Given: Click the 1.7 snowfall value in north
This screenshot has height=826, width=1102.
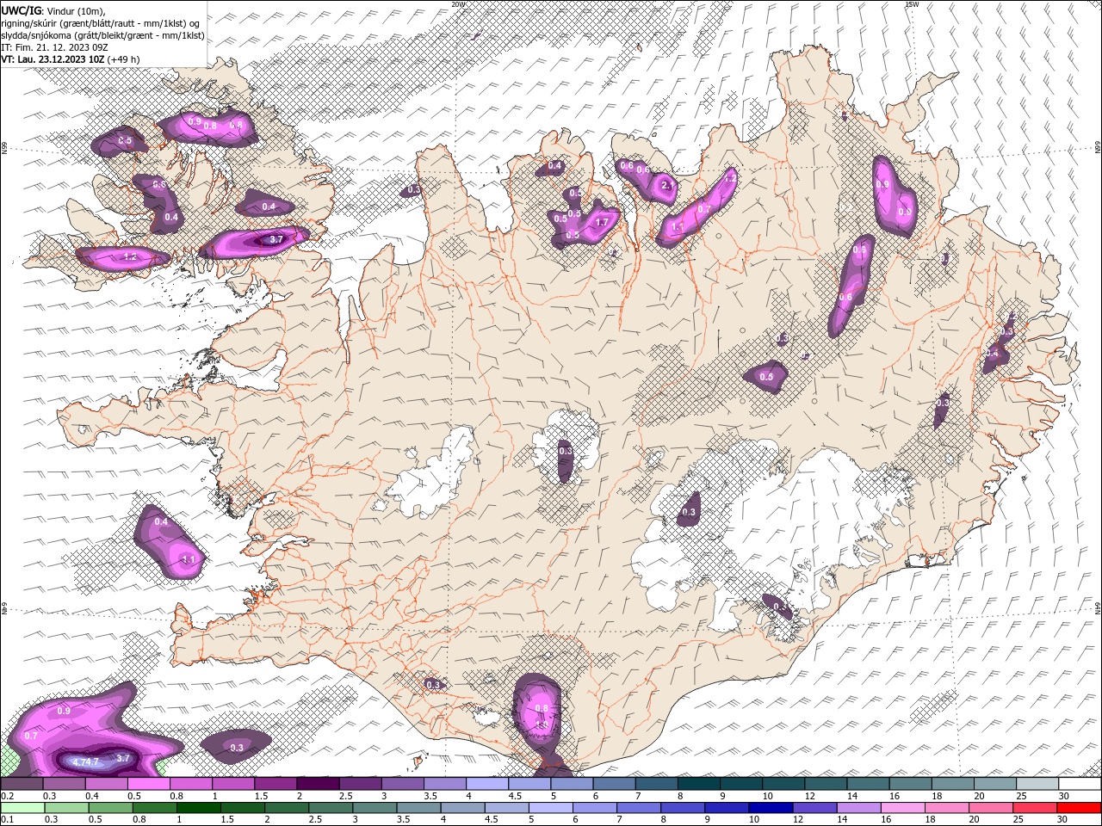Looking at the screenshot, I should pyautogui.click(x=602, y=222).
